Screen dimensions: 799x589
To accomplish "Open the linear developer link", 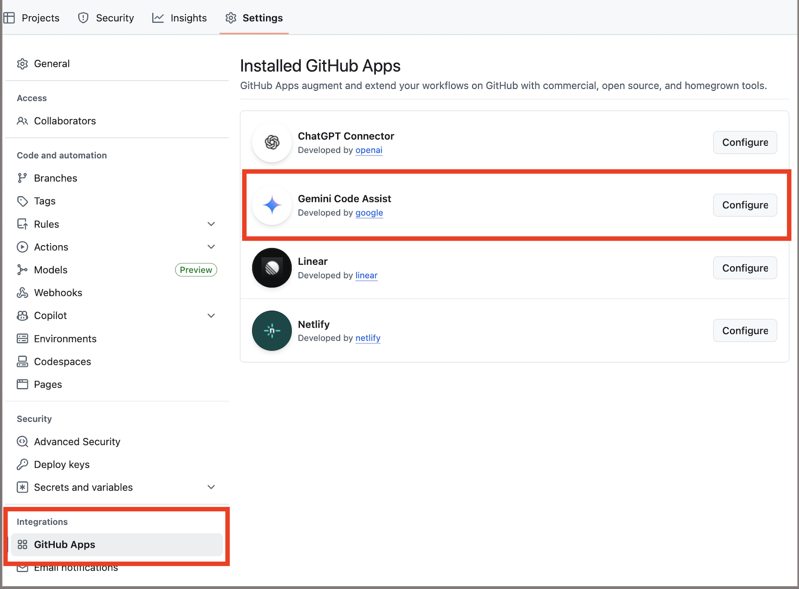I will pos(366,275).
